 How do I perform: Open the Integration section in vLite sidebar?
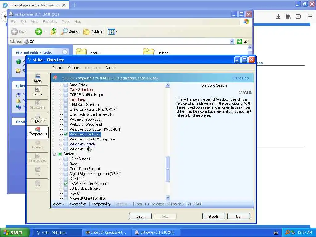(x=37, y=118)
